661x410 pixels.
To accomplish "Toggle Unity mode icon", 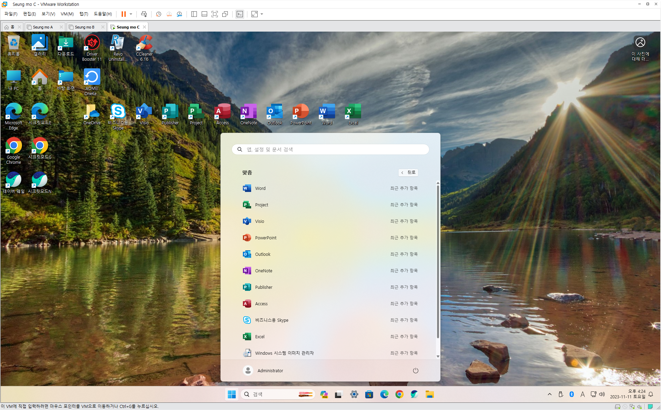I will tap(225, 14).
